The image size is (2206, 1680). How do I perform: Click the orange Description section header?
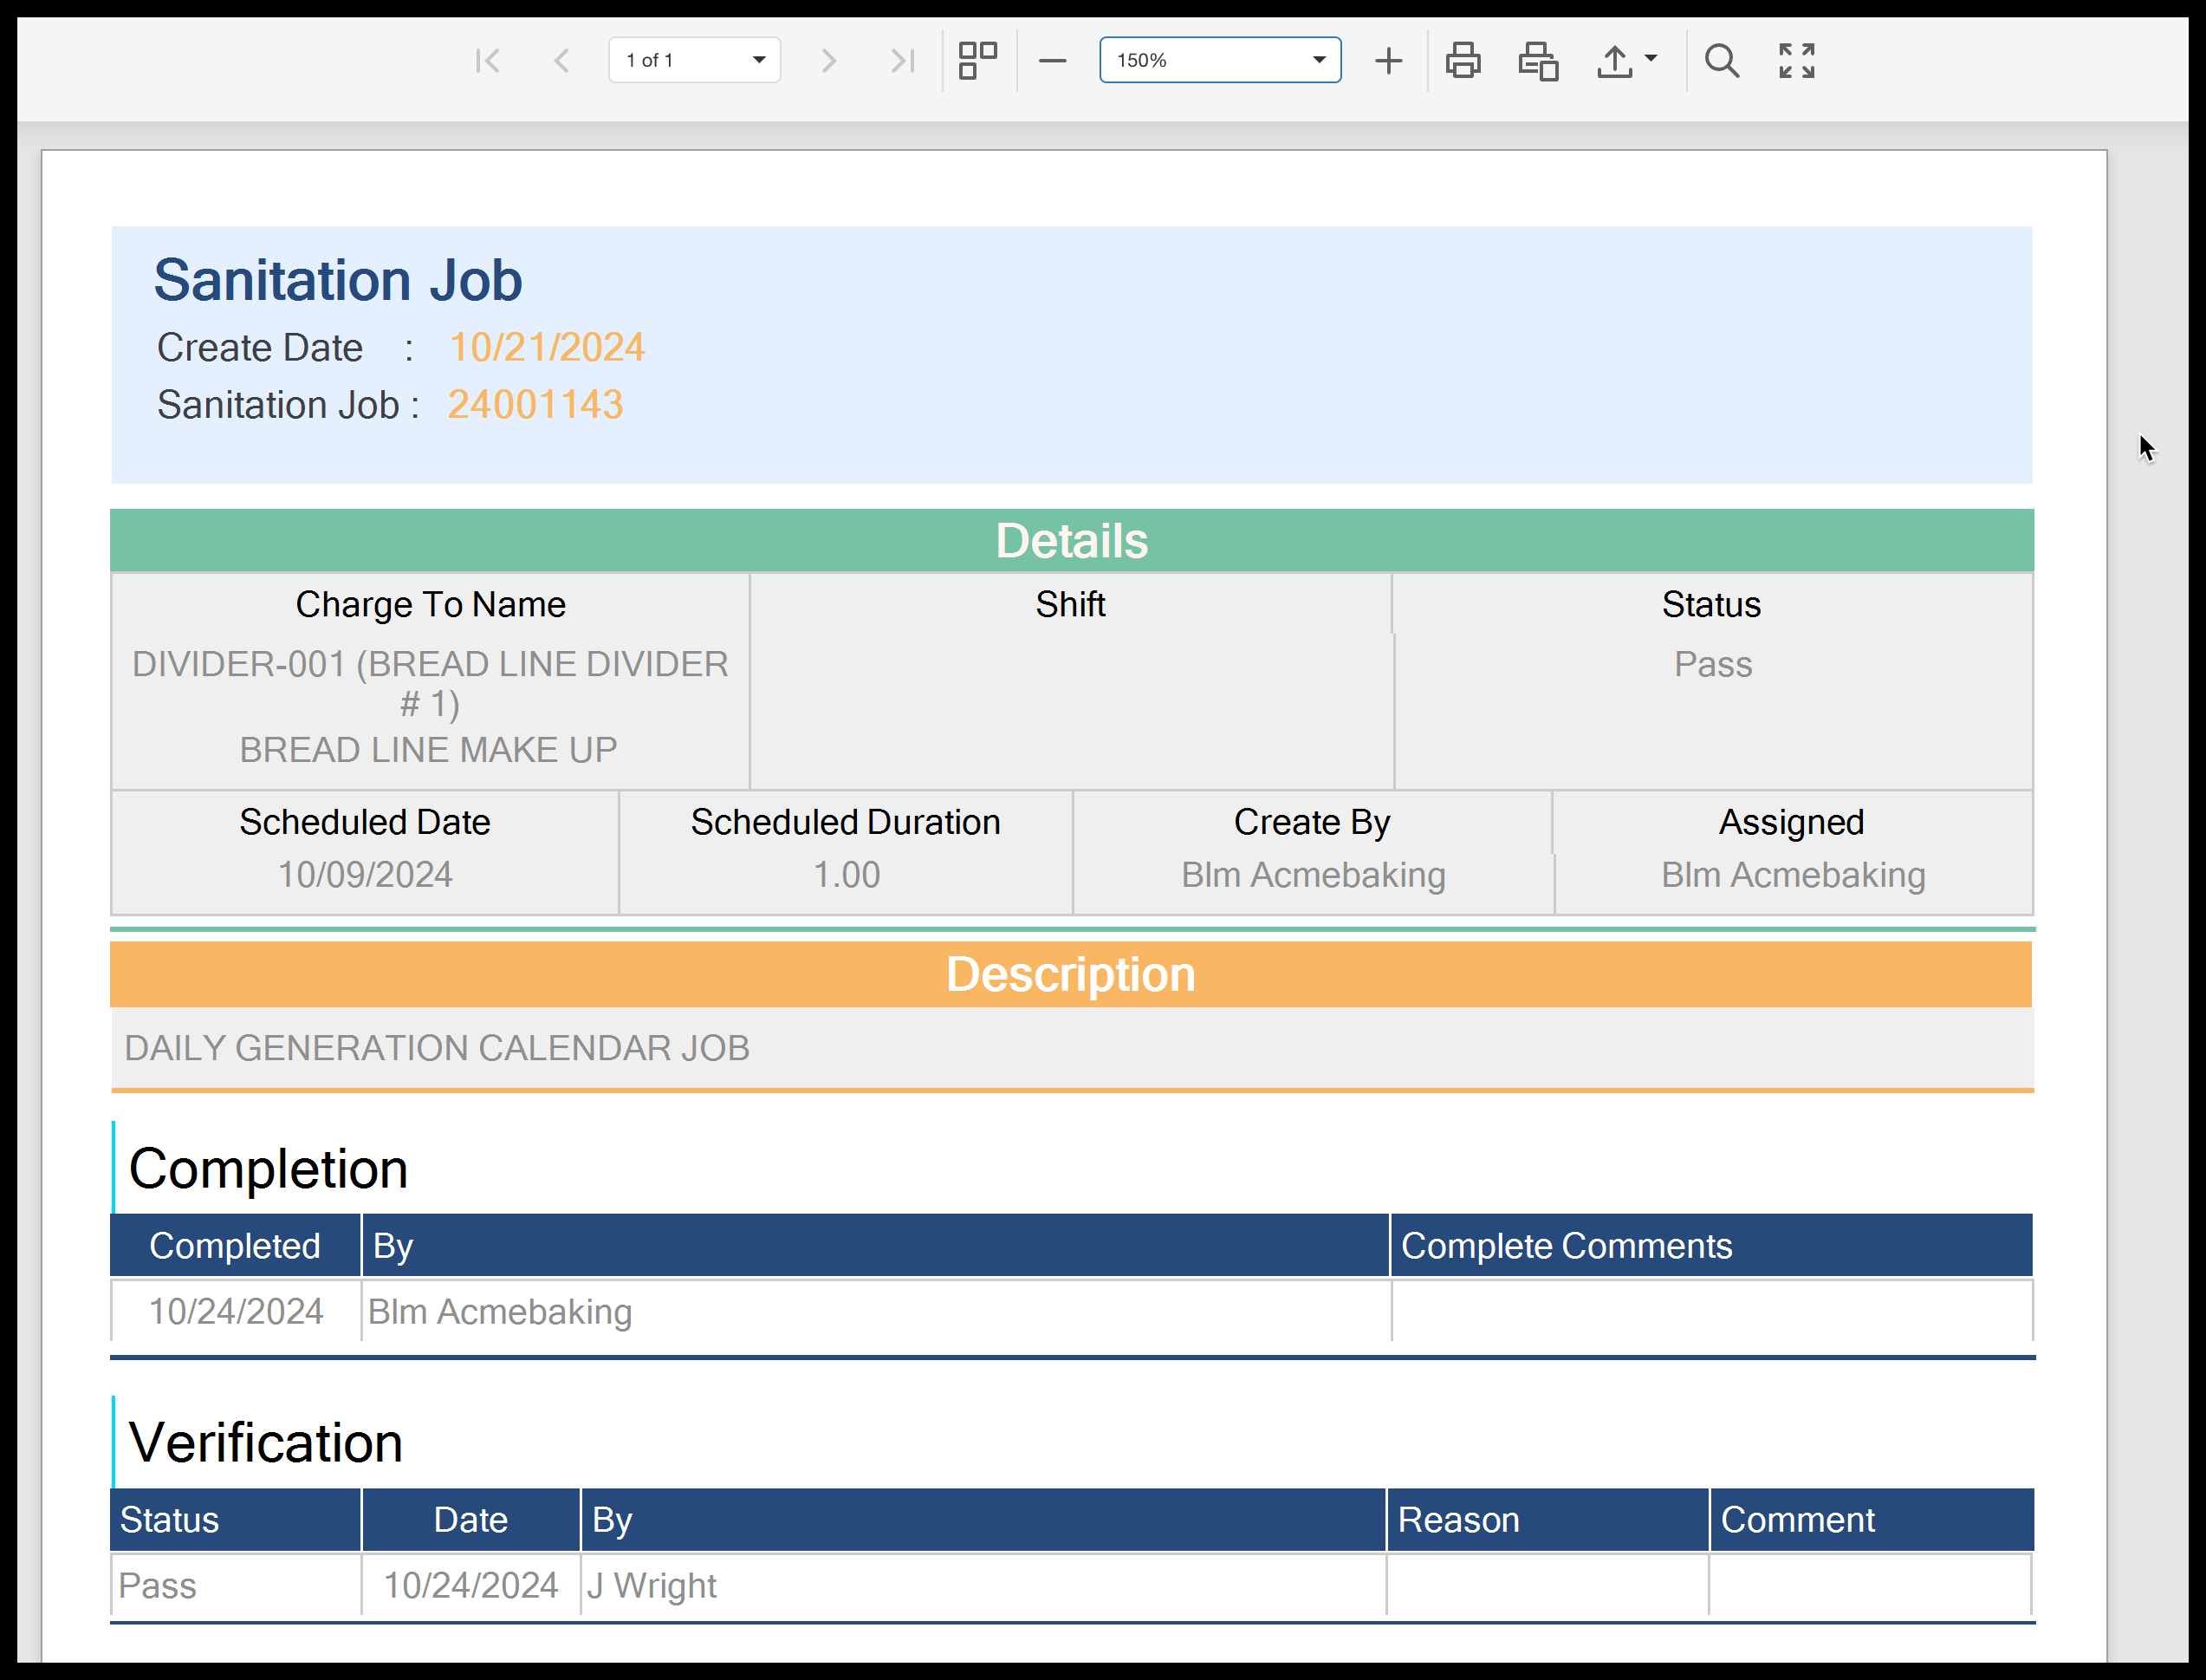point(1072,975)
